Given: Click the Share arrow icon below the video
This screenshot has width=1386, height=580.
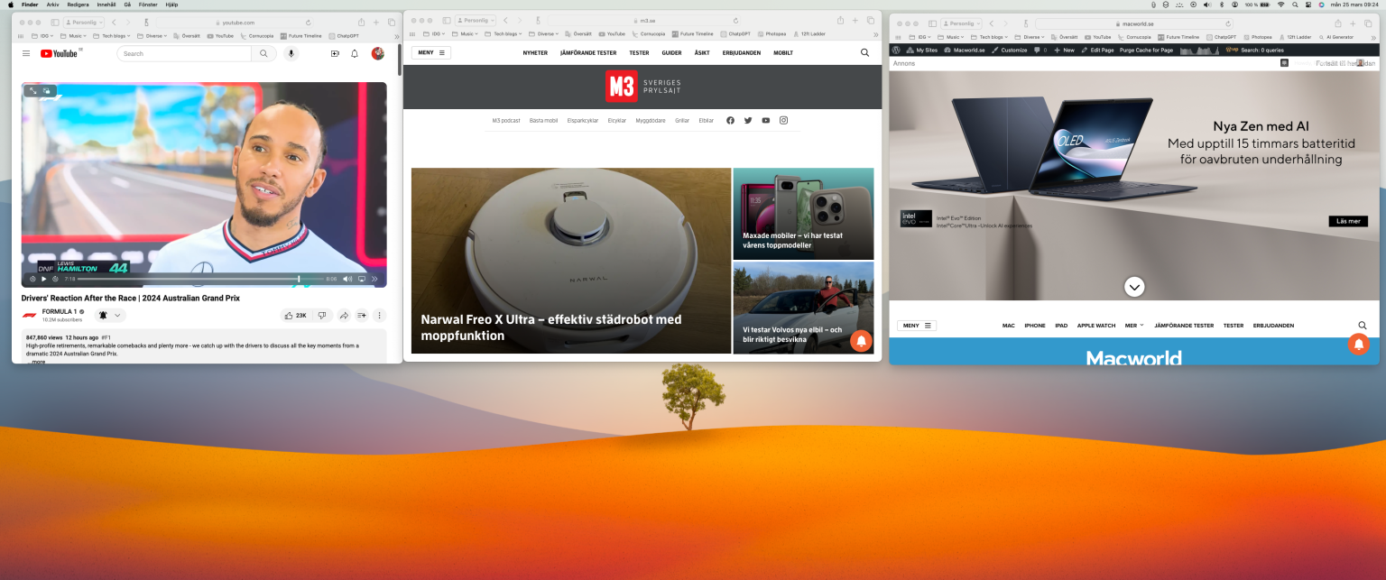Looking at the screenshot, I should (x=344, y=316).
